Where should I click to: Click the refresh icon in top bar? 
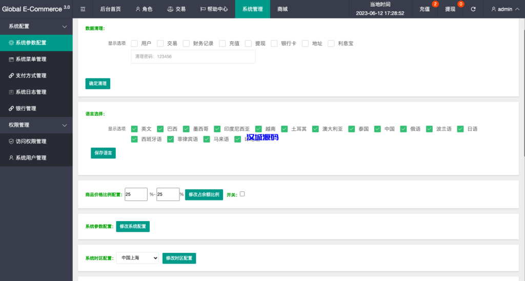(x=473, y=9)
